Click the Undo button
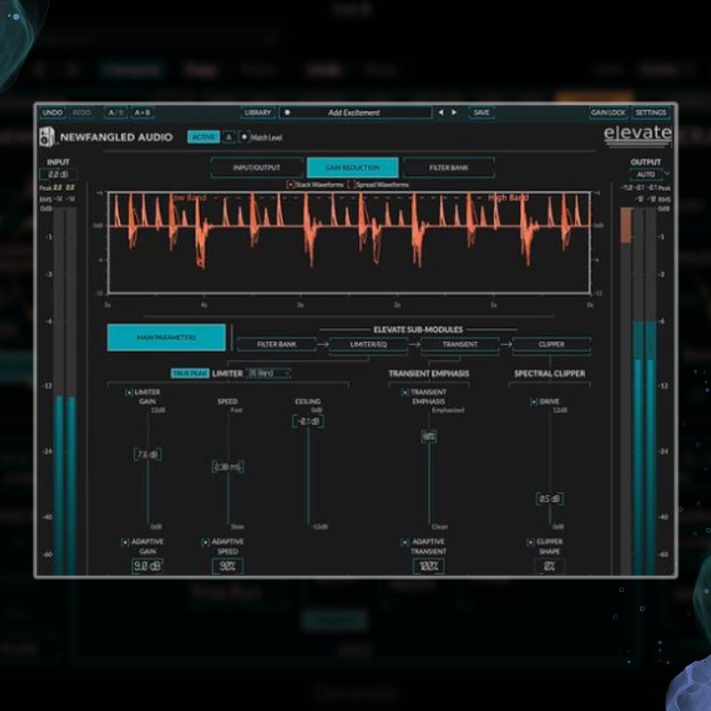The height and width of the screenshot is (711, 711). [52, 113]
